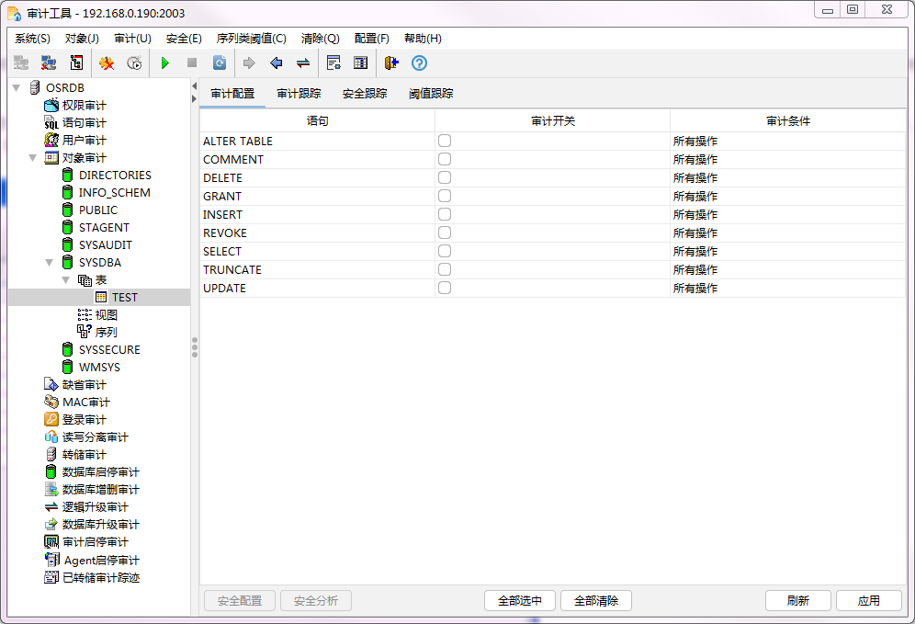Click the blue exit/logout toolbar icon

392,62
